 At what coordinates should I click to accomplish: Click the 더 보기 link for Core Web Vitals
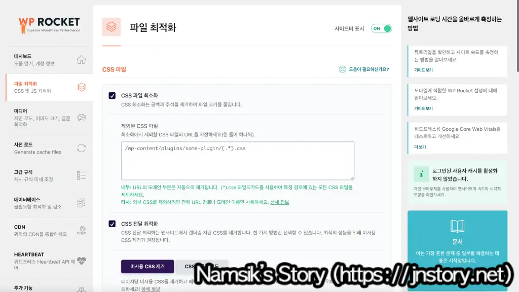point(420,147)
